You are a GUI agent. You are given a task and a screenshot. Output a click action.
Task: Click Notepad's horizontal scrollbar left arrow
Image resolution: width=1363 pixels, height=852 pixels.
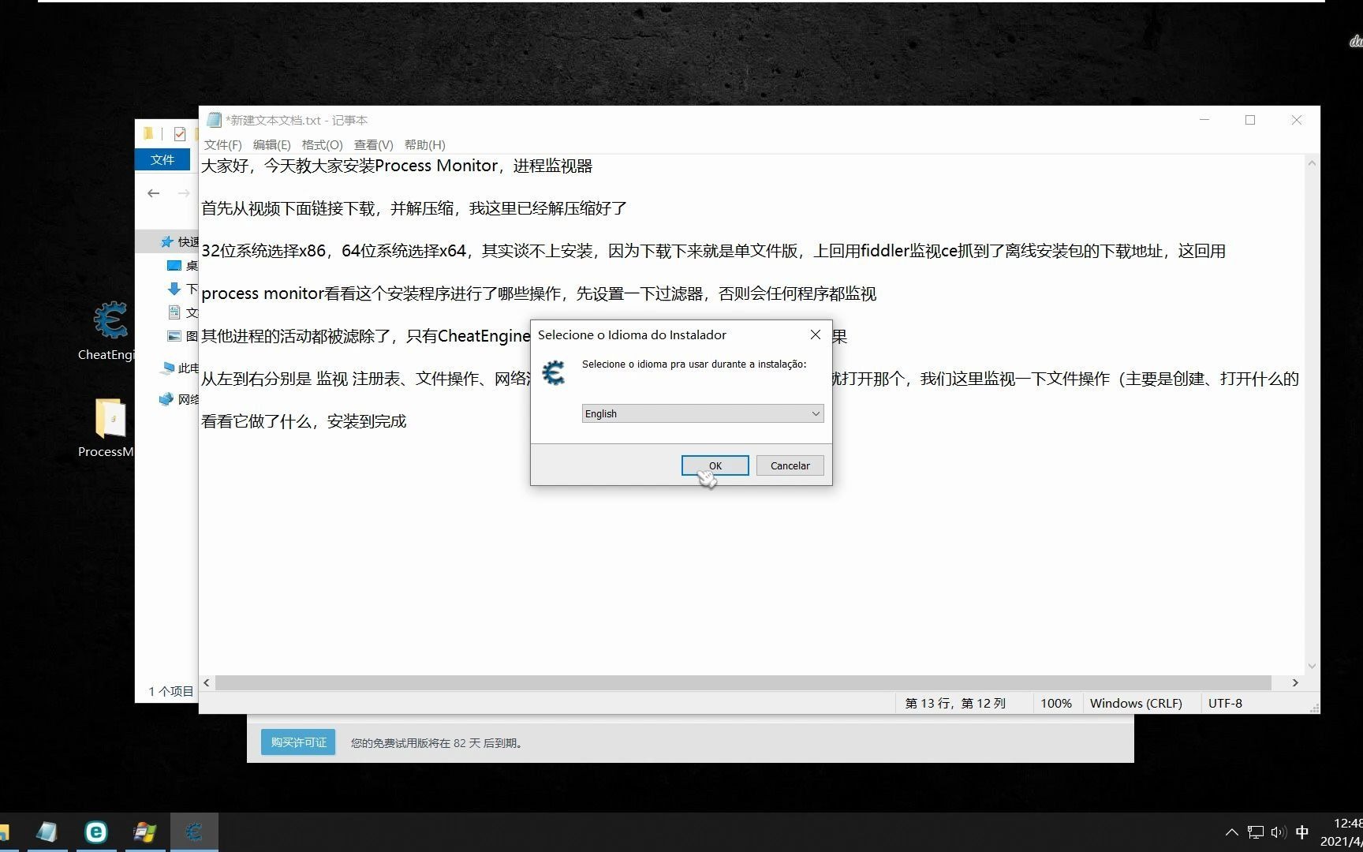207,682
